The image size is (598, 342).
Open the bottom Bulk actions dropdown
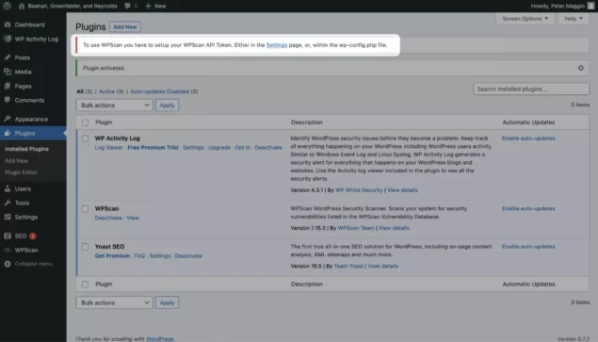tap(114, 302)
